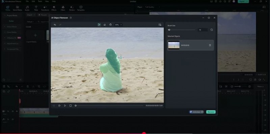Switch to the Titles tab
The width and height of the screenshot is (270, 134).
[x=36, y=8]
